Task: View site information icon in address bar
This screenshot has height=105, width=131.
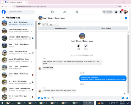Action: tap(14, 7)
